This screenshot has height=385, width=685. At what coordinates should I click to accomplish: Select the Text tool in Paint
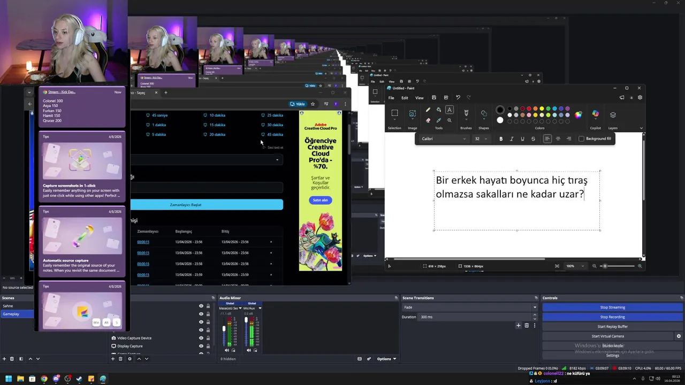point(450,110)
